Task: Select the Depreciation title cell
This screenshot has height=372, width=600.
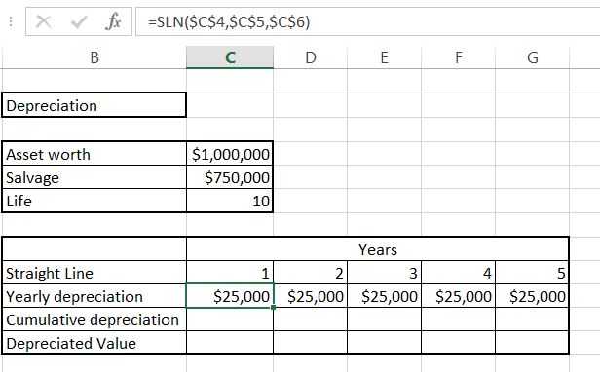Action: (x=94, y=105)
